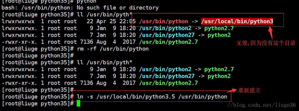Click the red /usr/bin/python broken symlink text

click(x=164, y=21)
